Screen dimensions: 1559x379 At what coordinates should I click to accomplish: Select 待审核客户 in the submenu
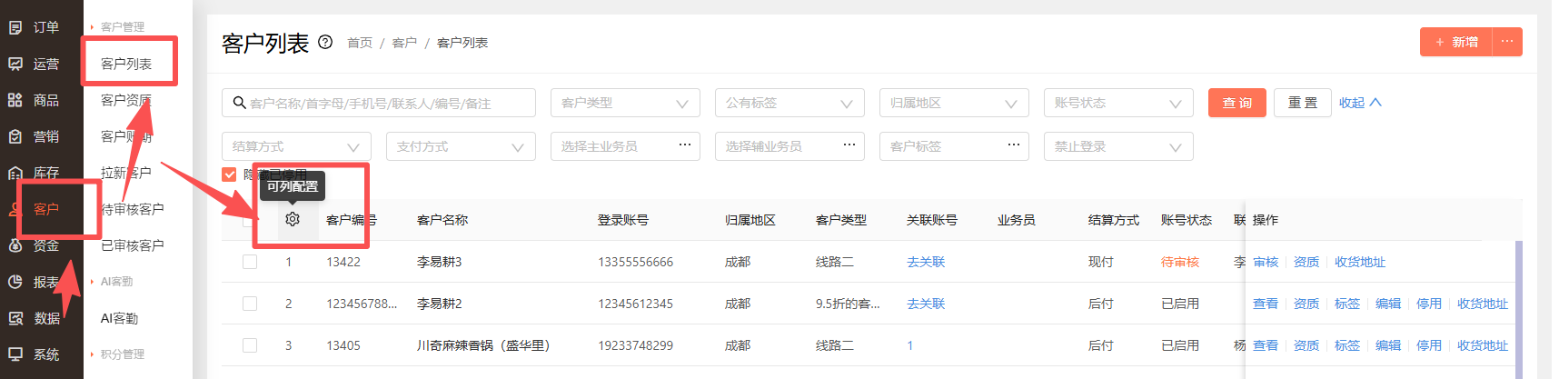[x=133, y=209]
